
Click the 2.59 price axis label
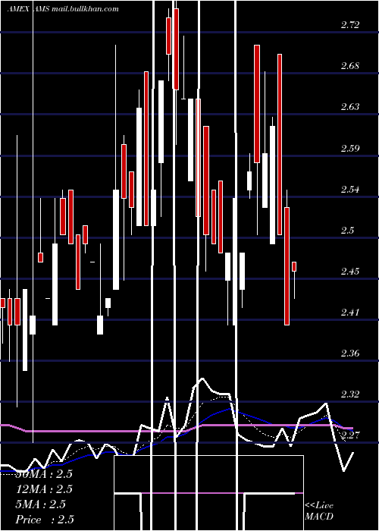350,148
